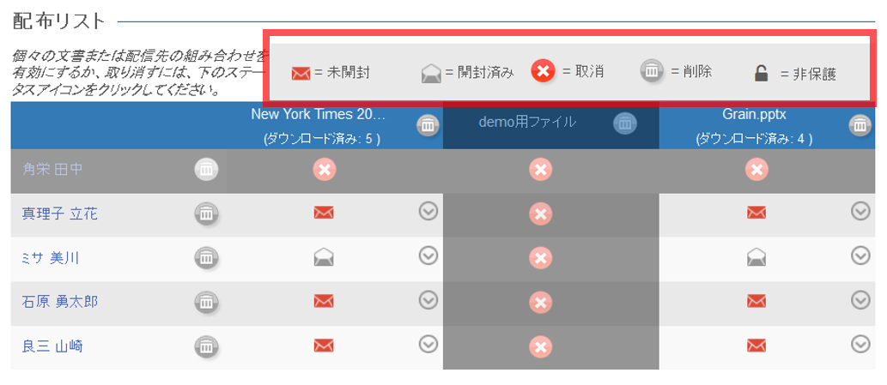Open recipient link 石原 勇太郎
887x385 pixels.
click(x=59, y=302)
